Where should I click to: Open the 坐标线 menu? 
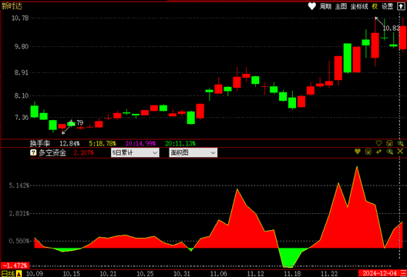pos(359,6)
